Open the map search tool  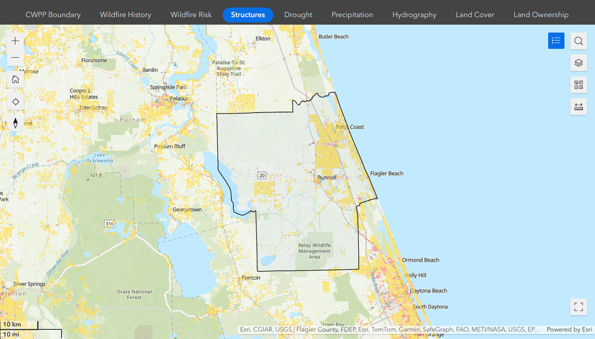tap(578, 41)
